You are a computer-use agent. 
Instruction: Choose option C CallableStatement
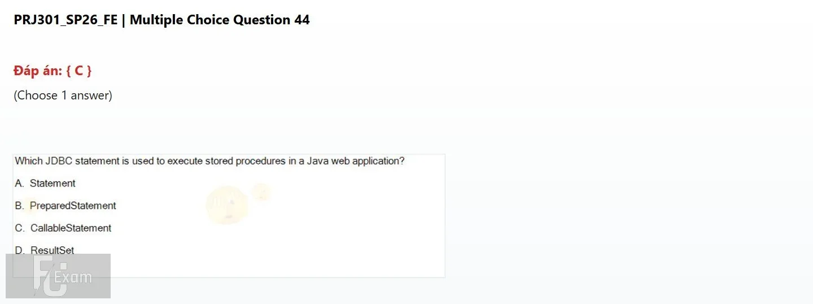(x=63, y=228)
